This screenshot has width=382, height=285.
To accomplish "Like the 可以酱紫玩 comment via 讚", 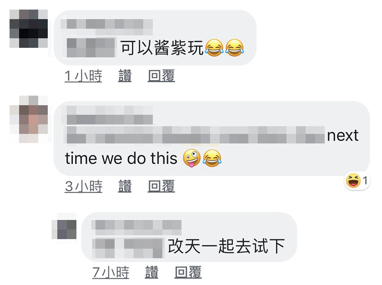I will coord(125,76).
